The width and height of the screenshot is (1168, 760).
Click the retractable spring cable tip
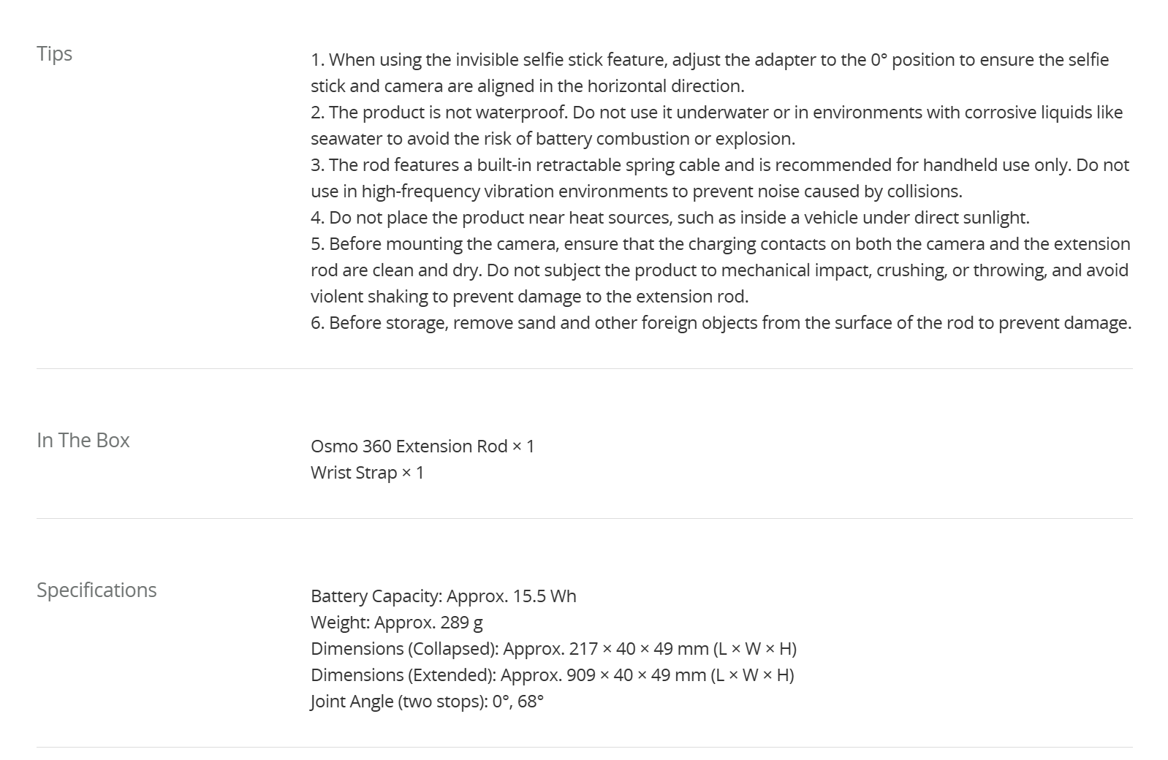click(720, 178)
